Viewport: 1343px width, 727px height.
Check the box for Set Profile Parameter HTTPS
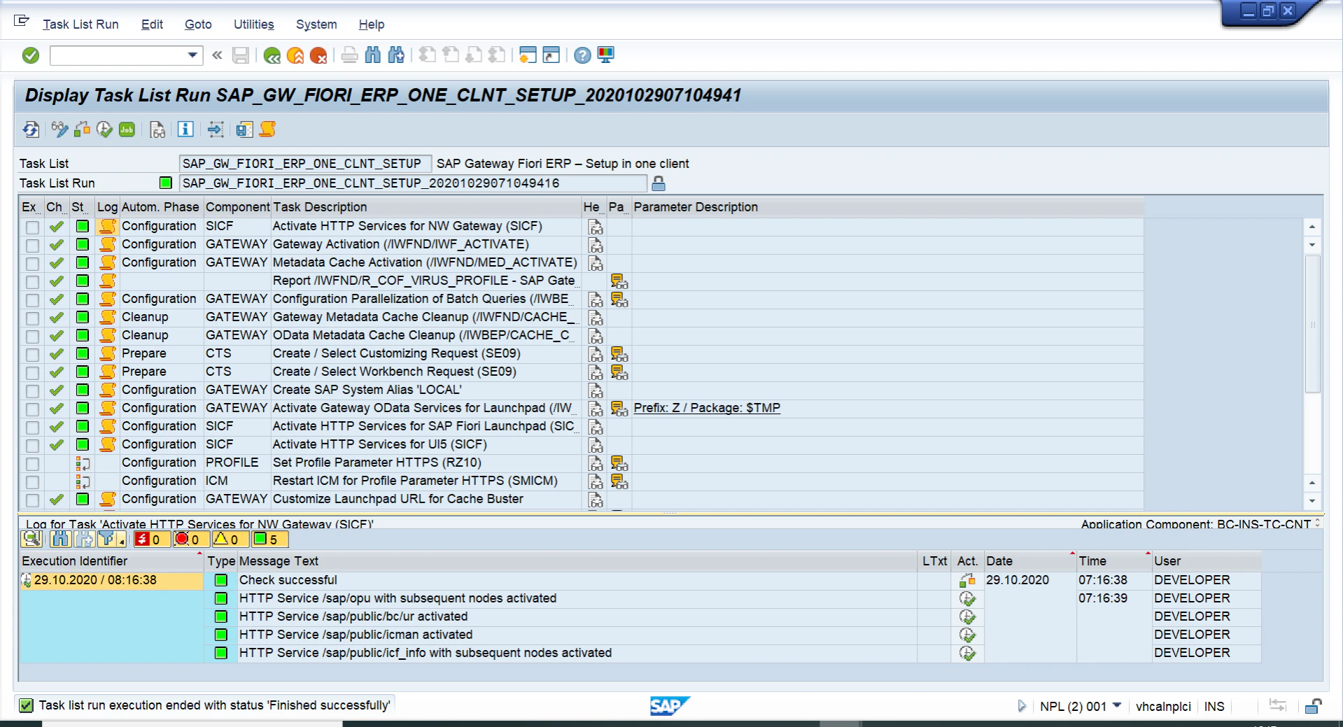pos(32,463)
